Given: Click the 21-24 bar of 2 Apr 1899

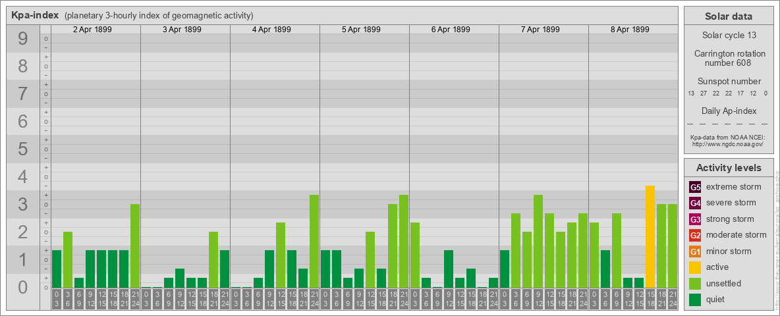Looking at the screenshot, I should (x=135, y=246).
